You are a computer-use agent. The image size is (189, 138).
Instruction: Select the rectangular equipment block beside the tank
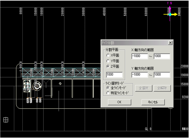point(27,85)
